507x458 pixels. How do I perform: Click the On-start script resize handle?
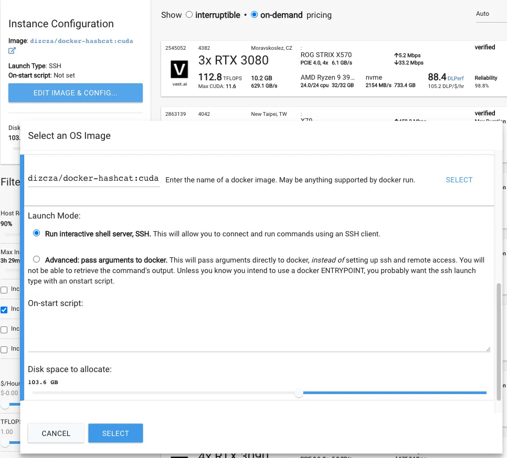(x=488, y=348)
